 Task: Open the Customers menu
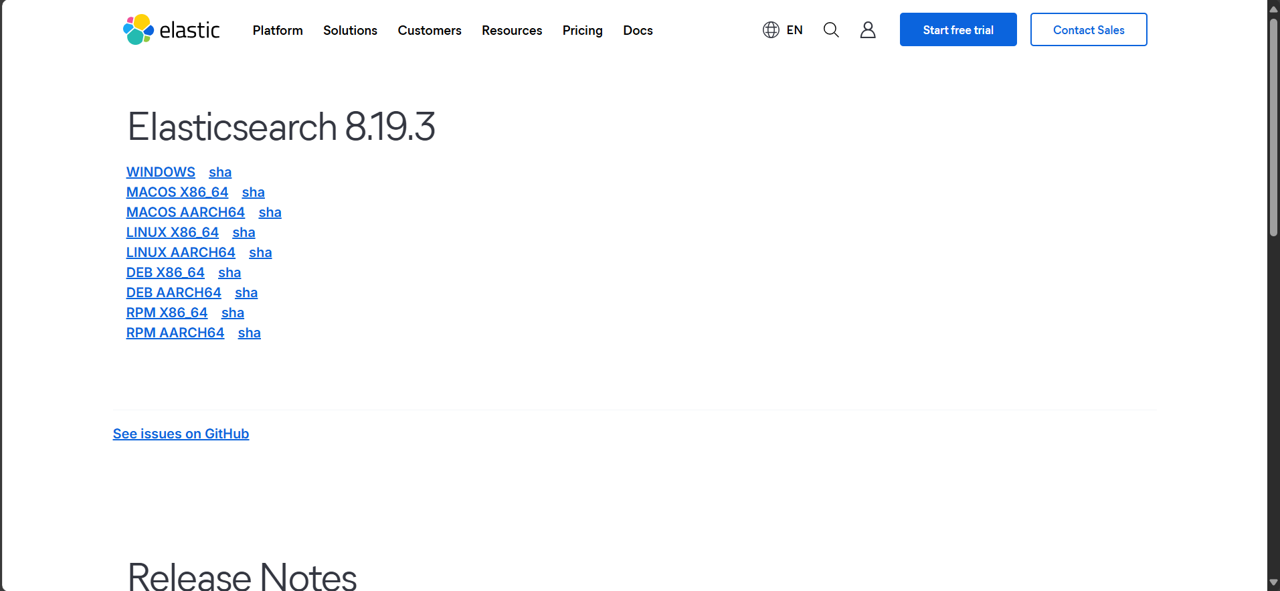coord(430,30)
